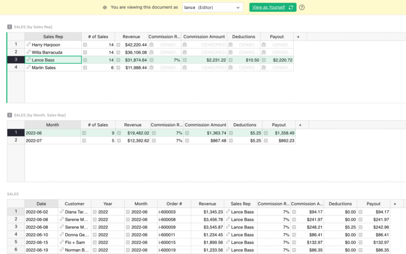Click the link icon beside Marlin Sales
This screenshot has height=254, width=406.
tap(28, 67)
